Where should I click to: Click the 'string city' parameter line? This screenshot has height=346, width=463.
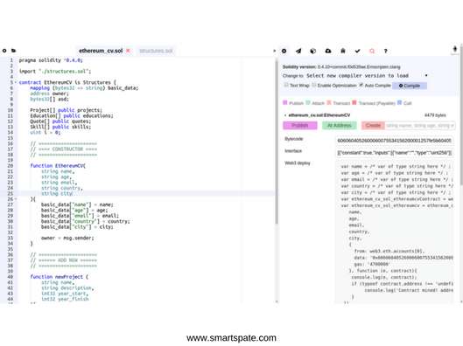tap(57, 194)
